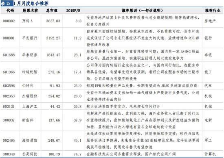Select industry cell 军工

[208, 141]
